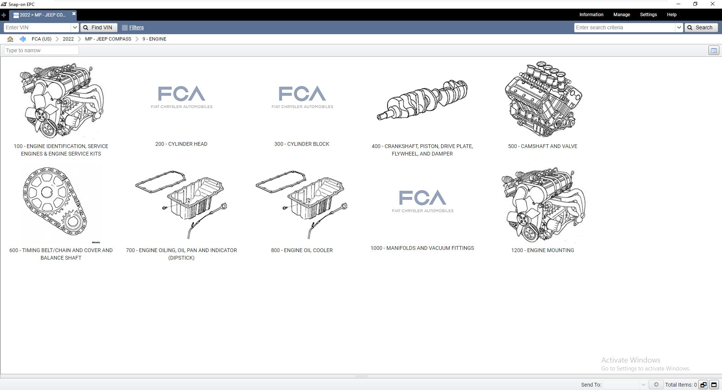Click FCA (US) in the breadcrumb
Image resolution: width=722 pixels, height=390 pixels.
(x=41, y=39)
